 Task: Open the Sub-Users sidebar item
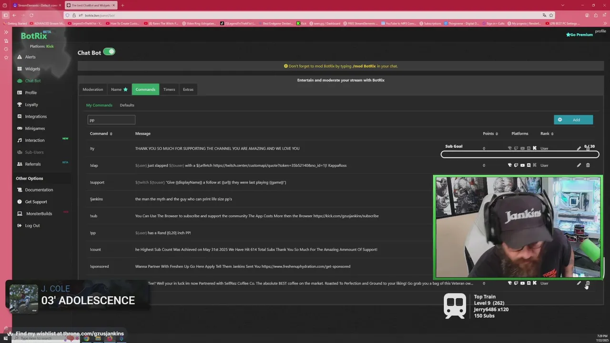[34, 152]
